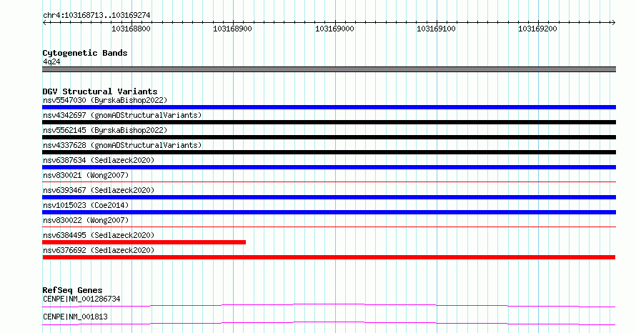Image resolution: width=636 pixels, height=333 pixels.
Task: Click label nsv4337628 (gnomADStructuralVariants)
Action: 122,145
